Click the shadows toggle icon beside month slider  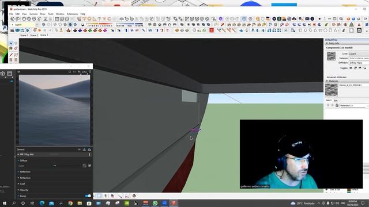pyautogui.click(x=82, y=25)
